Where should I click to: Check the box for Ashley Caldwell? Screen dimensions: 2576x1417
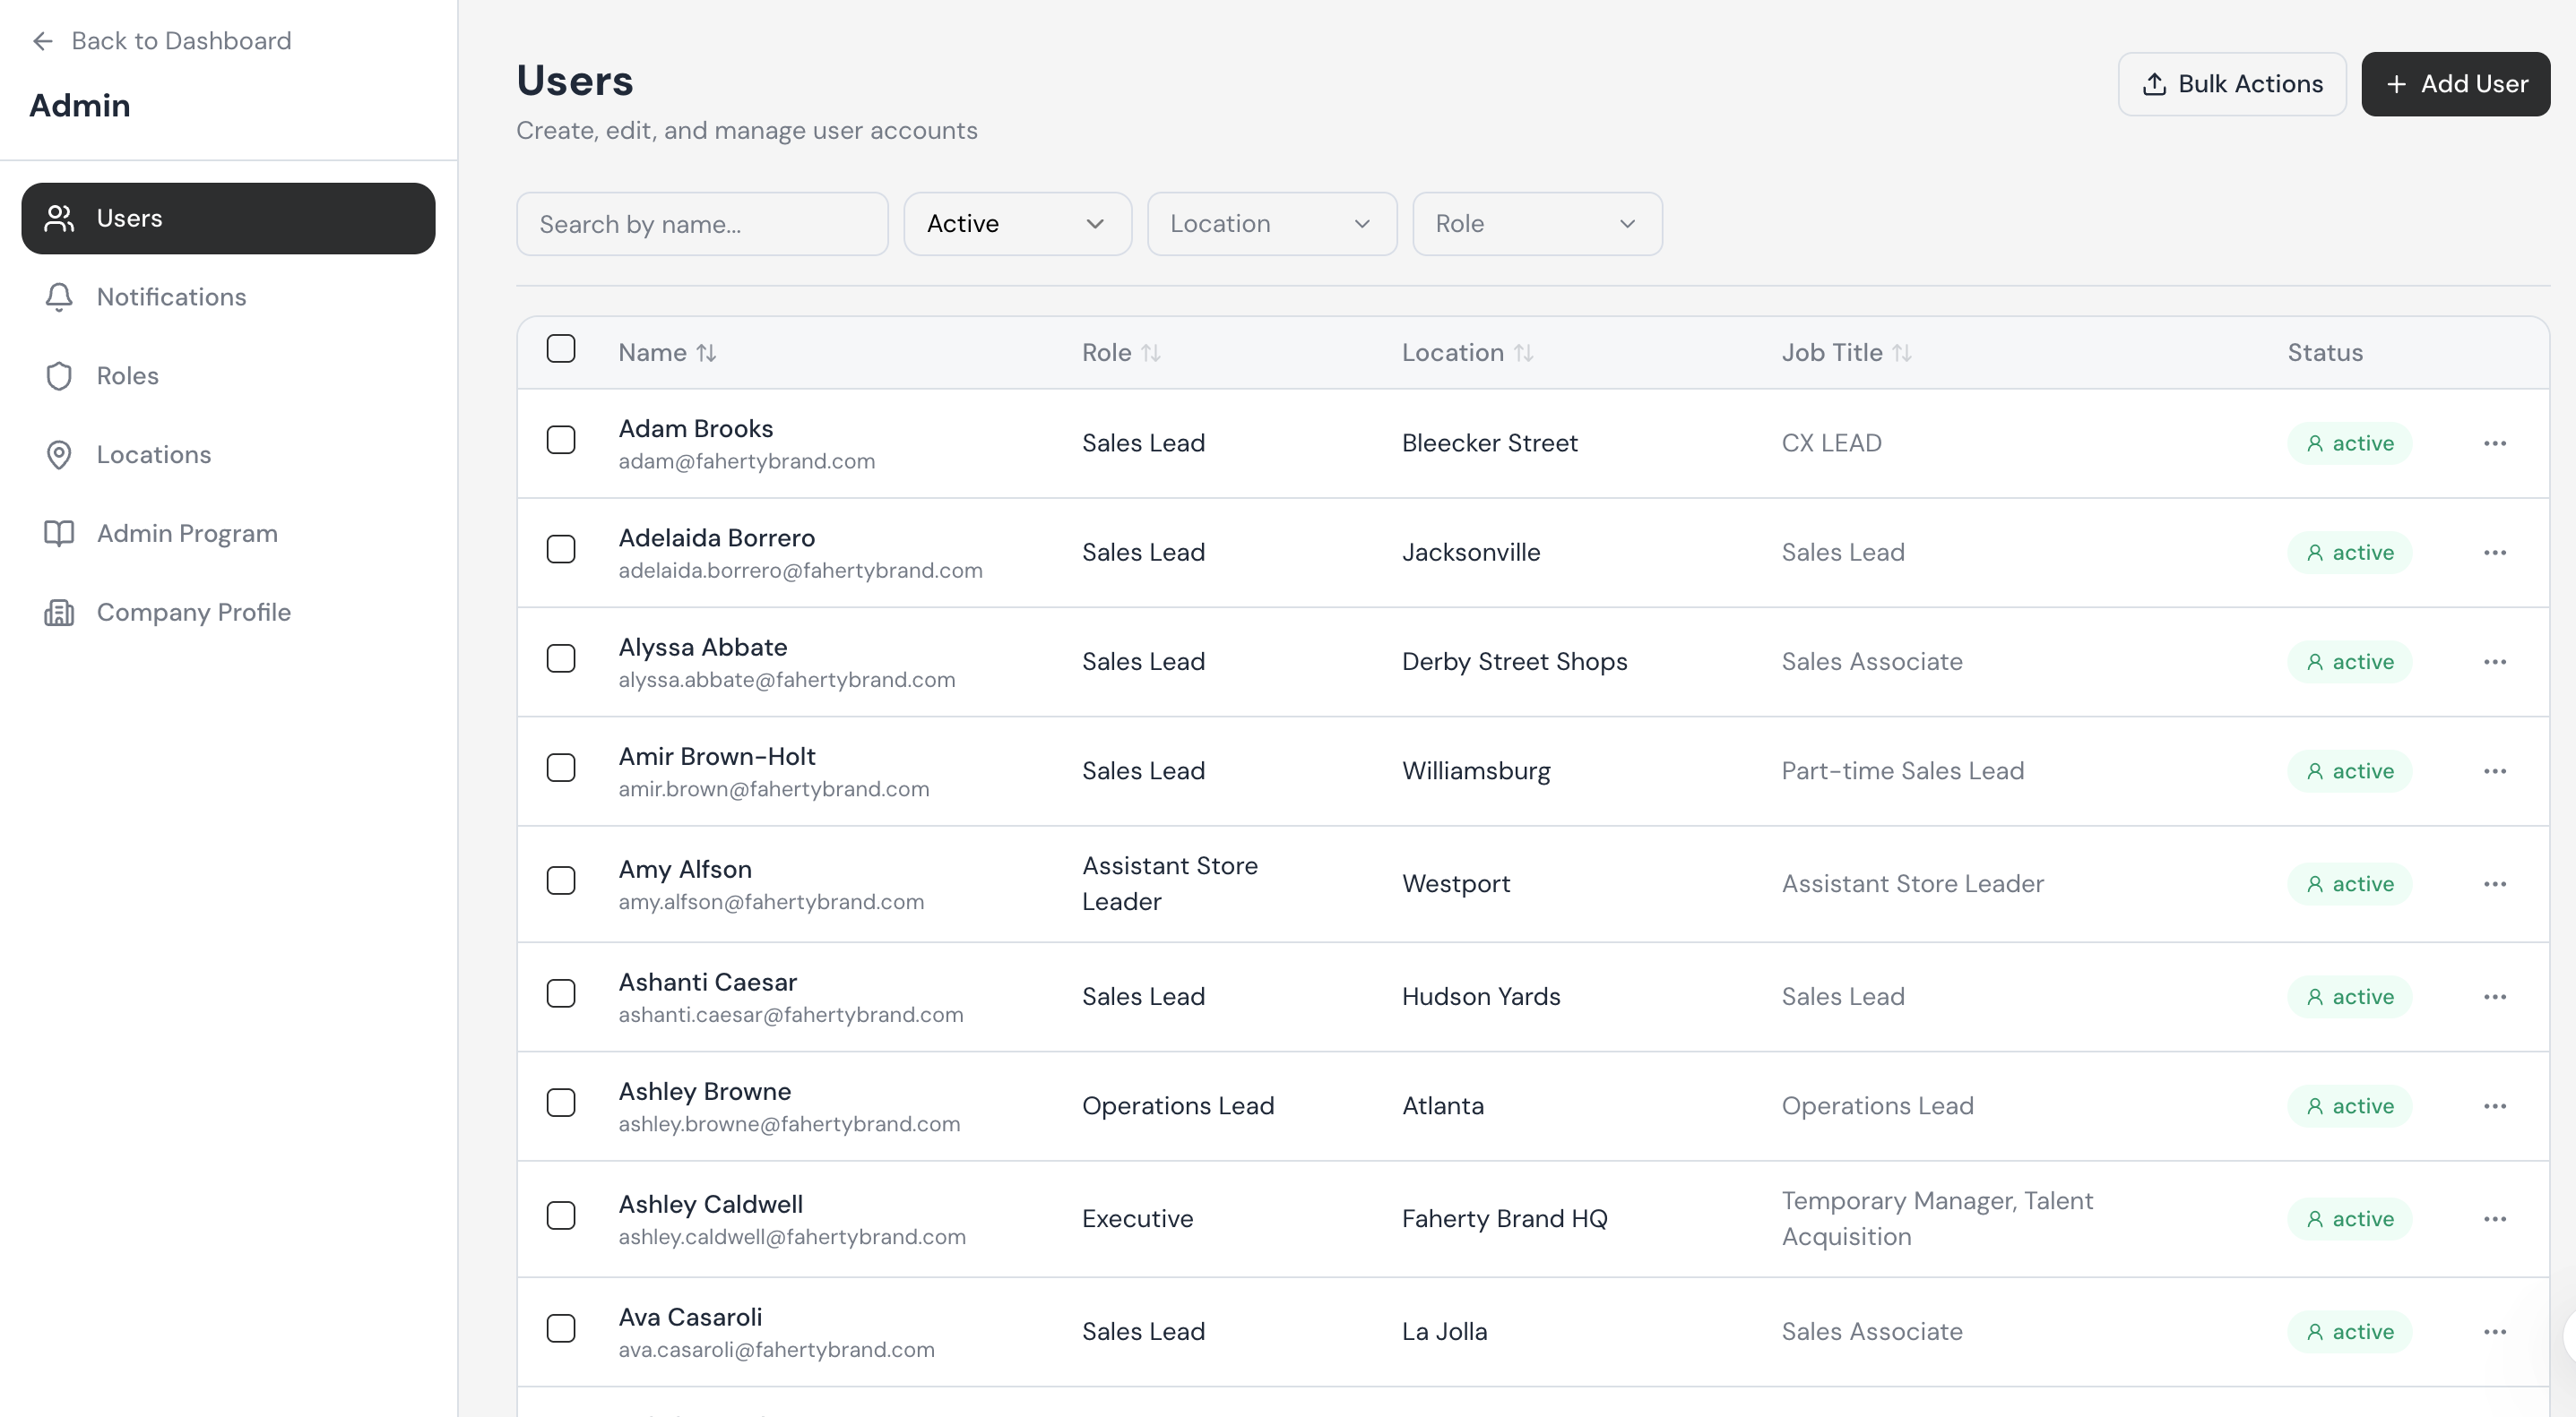click(x=561, y=1216)
